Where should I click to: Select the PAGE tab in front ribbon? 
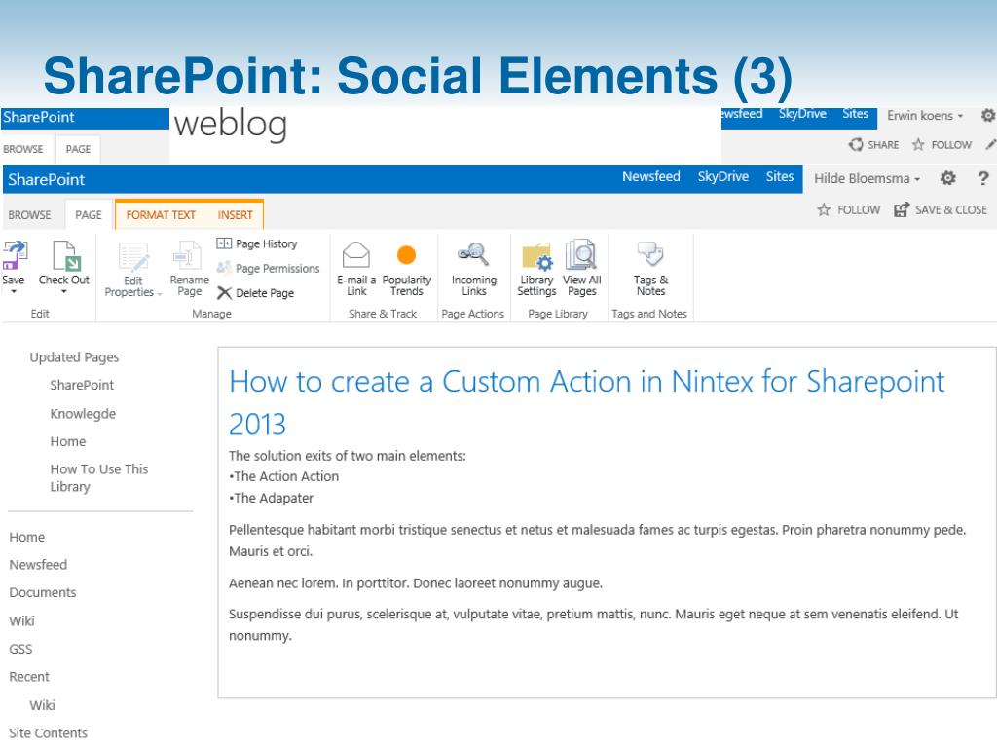click(x=89, y=215)
